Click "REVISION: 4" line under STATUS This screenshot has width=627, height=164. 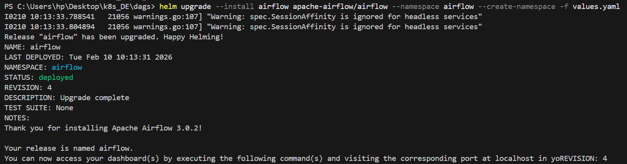click(x=28, y=88)
